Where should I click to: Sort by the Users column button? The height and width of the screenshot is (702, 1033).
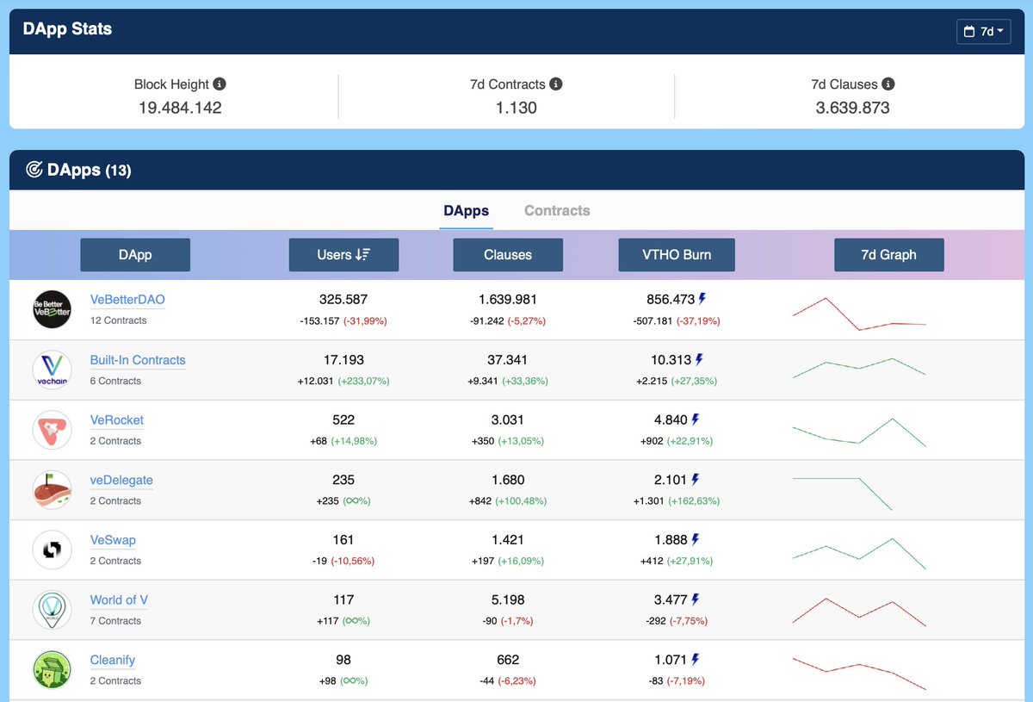pos(343,255)
